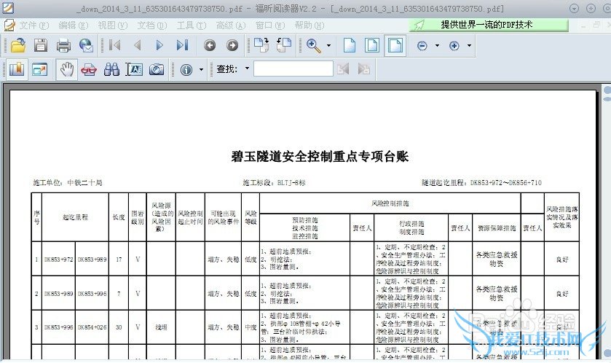Click the document title 碧玉隧道安全控制重点专项台账
Screen dimensions: 611x363
(320, 157)
